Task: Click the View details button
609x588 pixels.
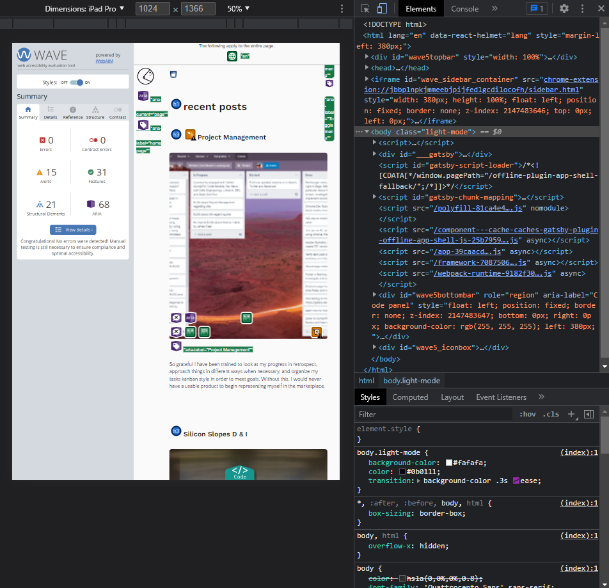Action: coord(73,230)
